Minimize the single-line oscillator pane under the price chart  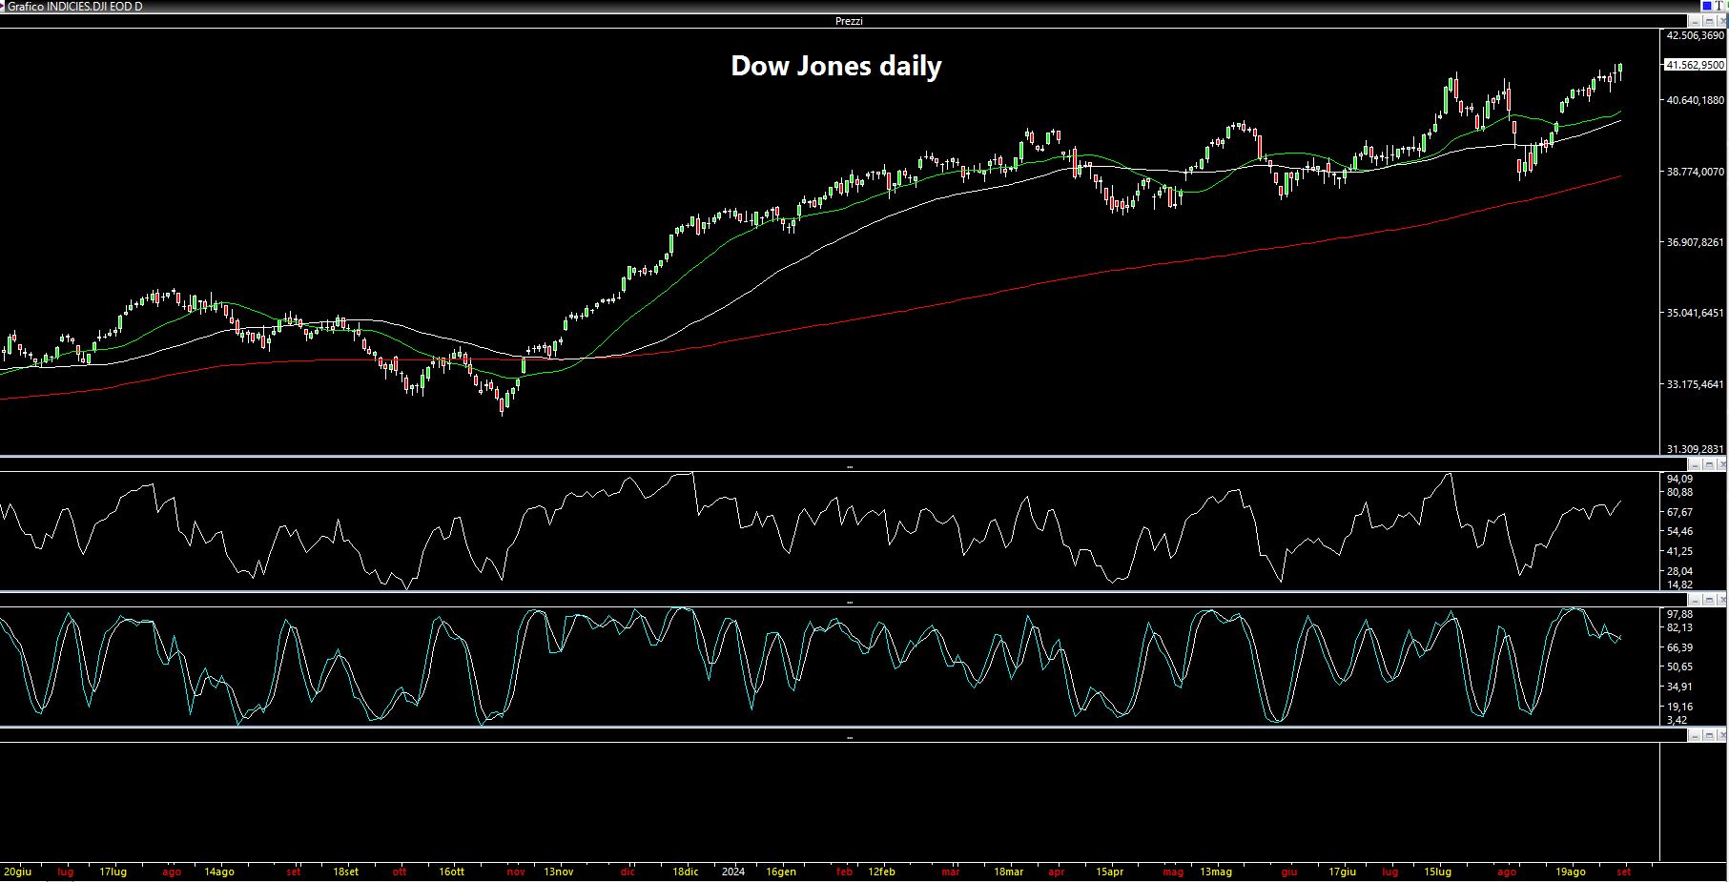pyautogui.click(x=1695, y=464)
